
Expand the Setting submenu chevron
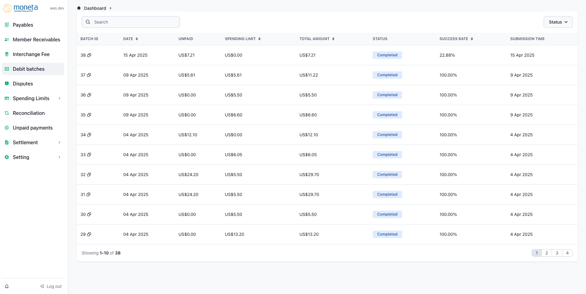59,157
